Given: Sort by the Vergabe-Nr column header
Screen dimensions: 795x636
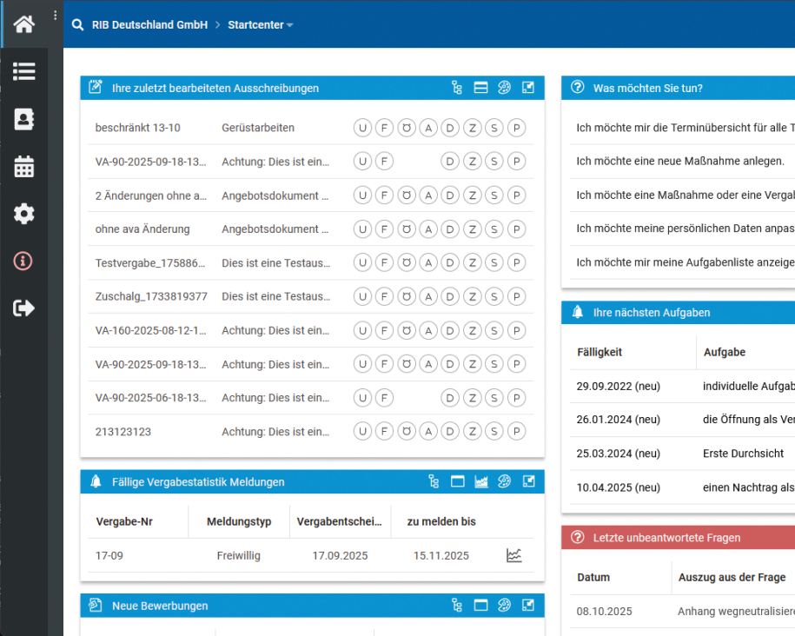Looking at the screenshot, I should 124,521.
